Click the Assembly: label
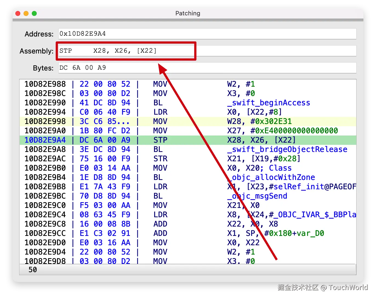Screen dimensions: 376x299 coord(36,51)
